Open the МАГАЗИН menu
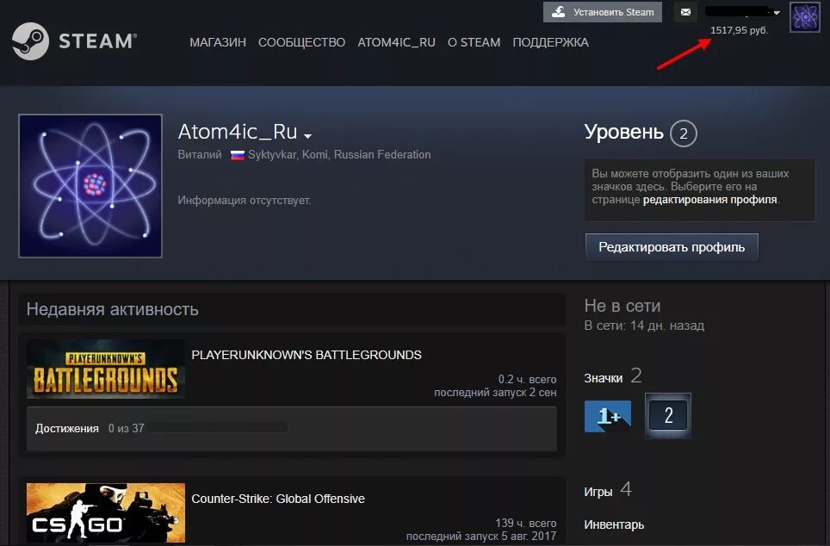The width and height of the screenshot is (830, 546). (x=218, y=42)
